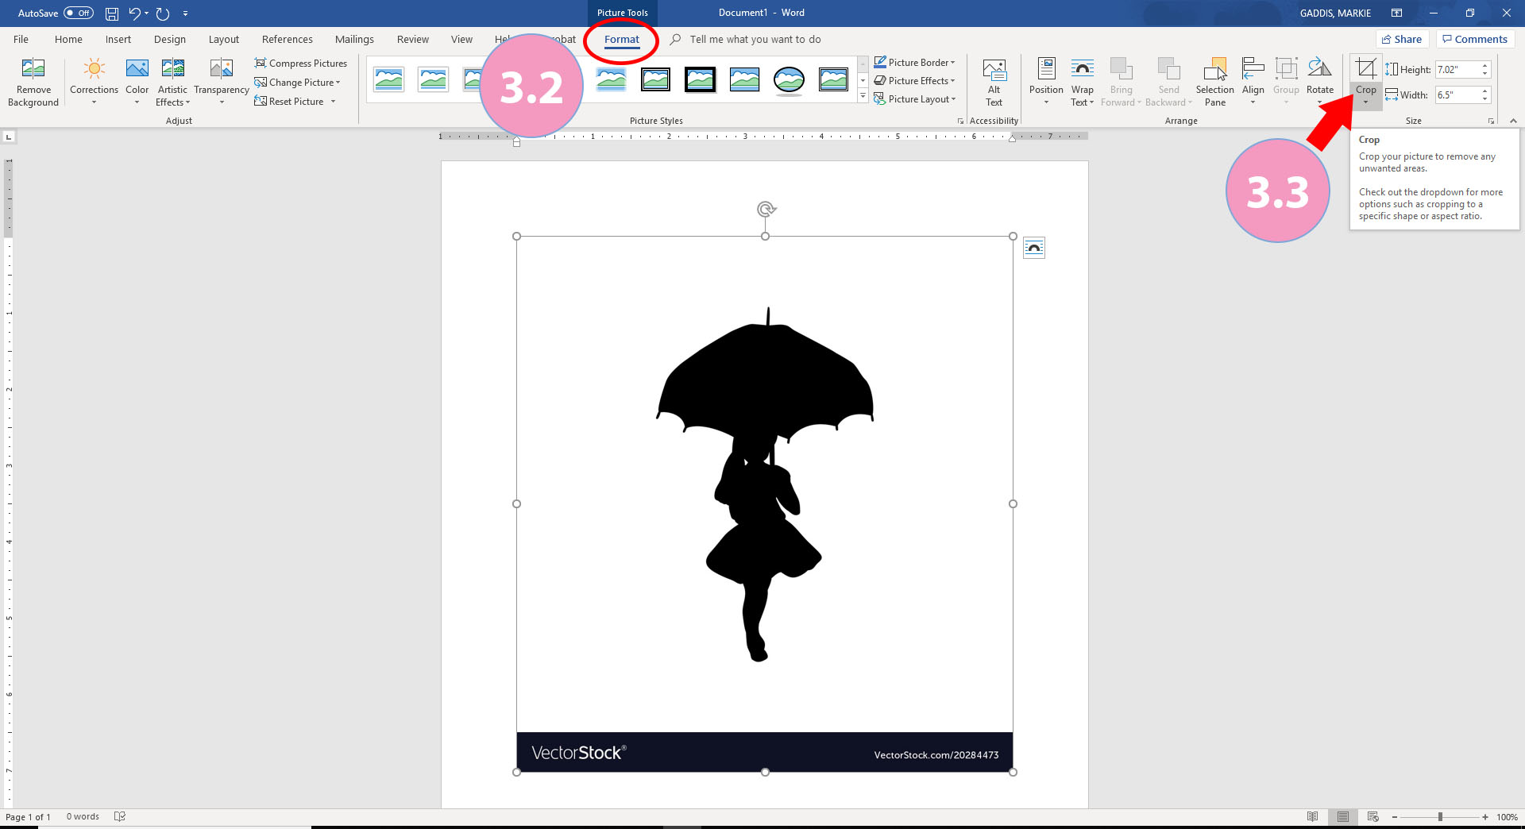
Task: Open the Layout Options button beside the picture
Action: [1033, 249]
